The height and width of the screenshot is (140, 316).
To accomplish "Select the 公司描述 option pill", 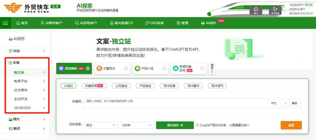I will click(121, 86).
